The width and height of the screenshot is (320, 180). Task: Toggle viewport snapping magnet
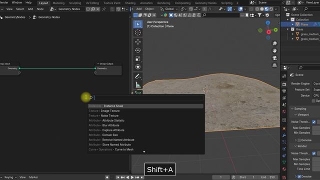[x=191, y=9]
